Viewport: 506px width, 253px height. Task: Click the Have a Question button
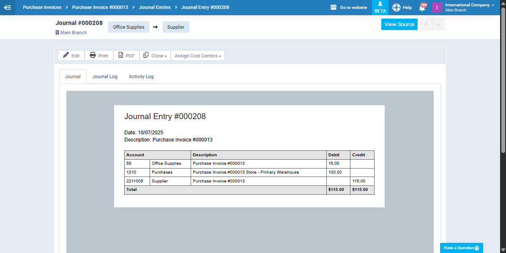[461, 248]
